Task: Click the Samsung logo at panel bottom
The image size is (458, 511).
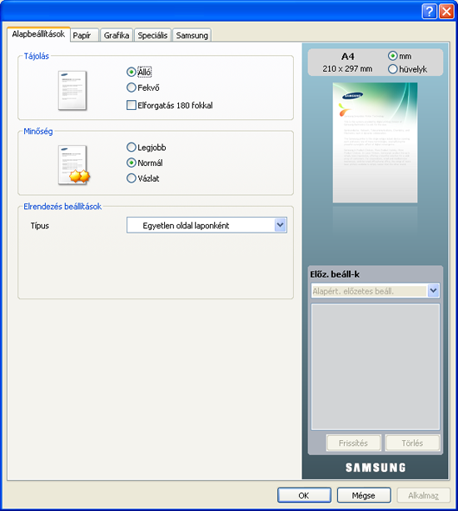Action: 376,468
